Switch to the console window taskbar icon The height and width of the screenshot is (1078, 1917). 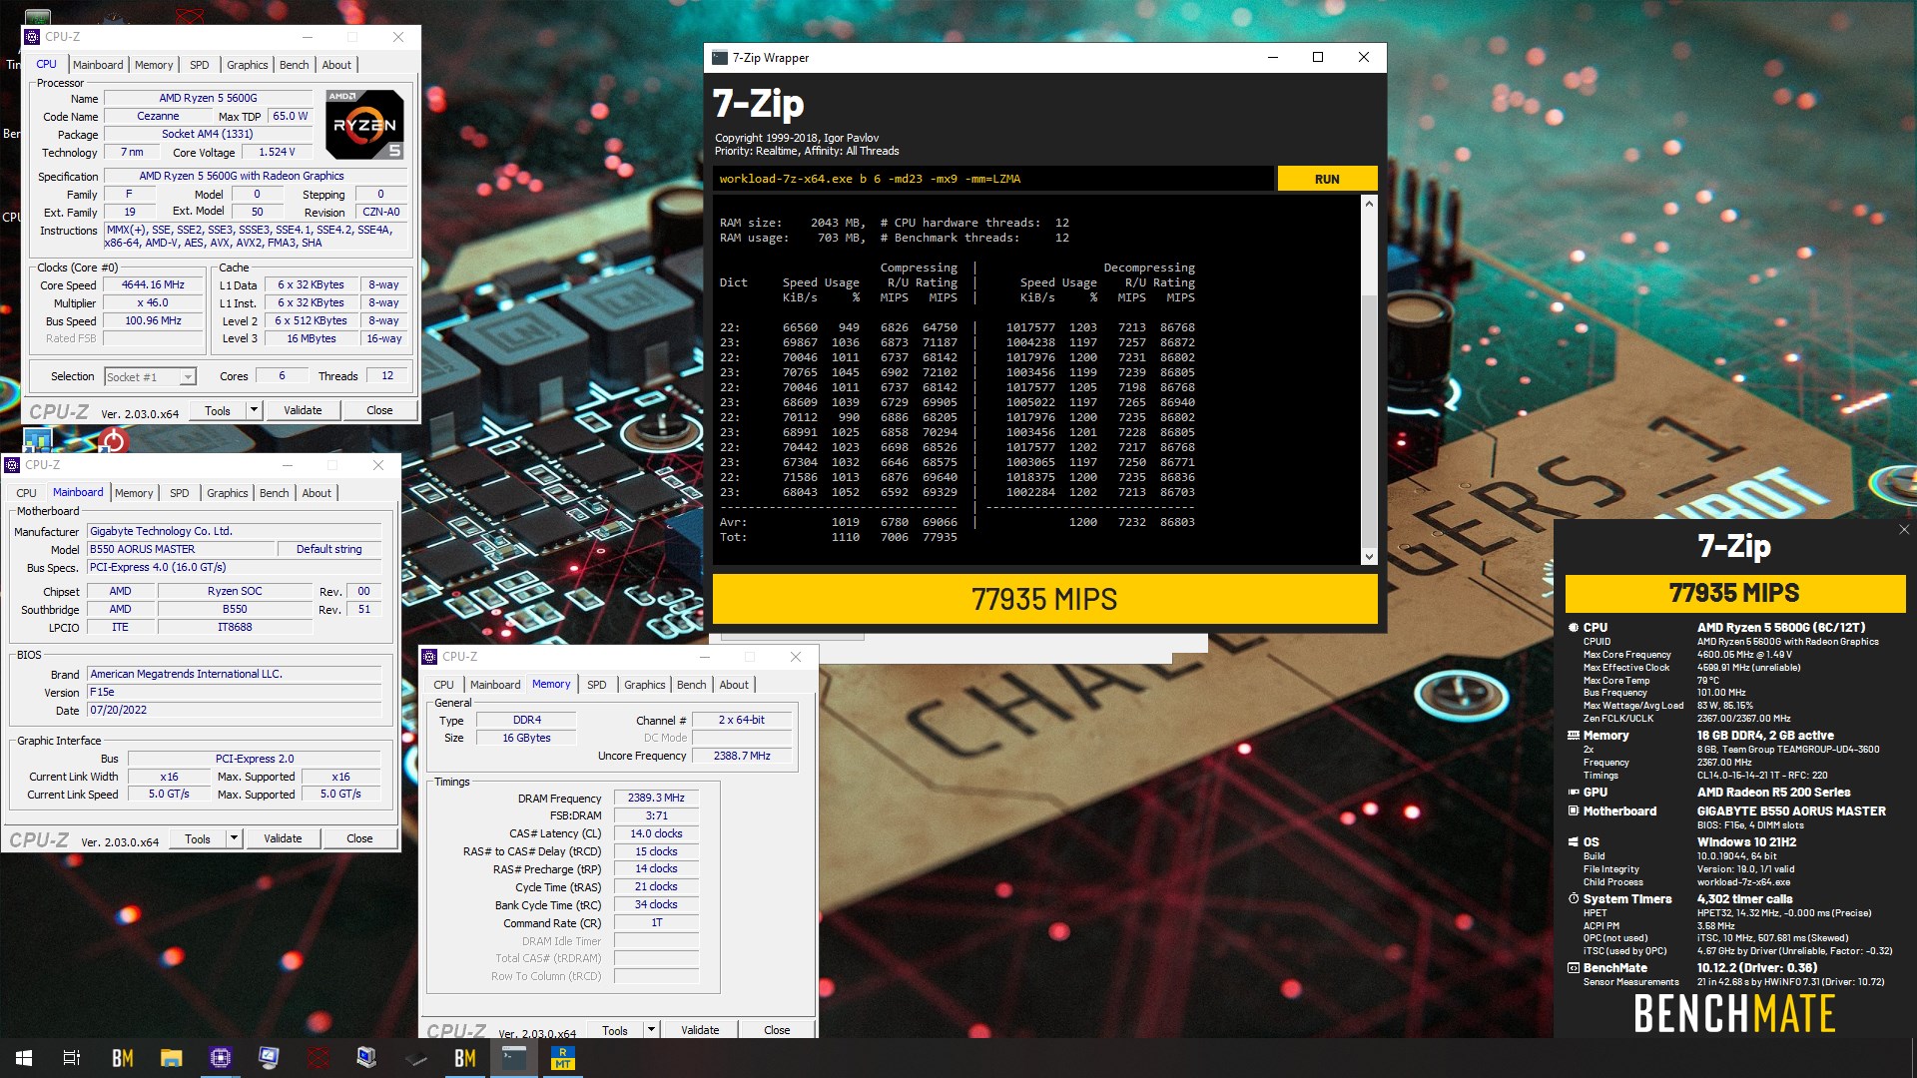coord(513,1058)
